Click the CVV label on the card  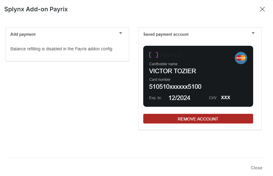click(213, 98)
